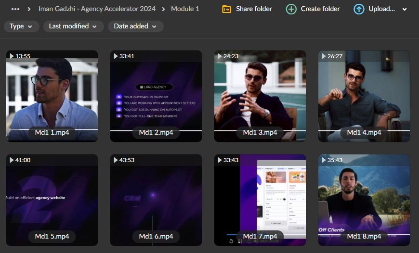Select the Md1 7.mp4 file name label
The image size is (419, 253).
260,236
